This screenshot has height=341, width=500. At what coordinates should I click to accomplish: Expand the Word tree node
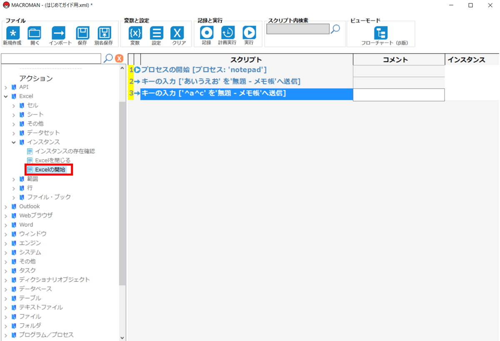[6, 225]
